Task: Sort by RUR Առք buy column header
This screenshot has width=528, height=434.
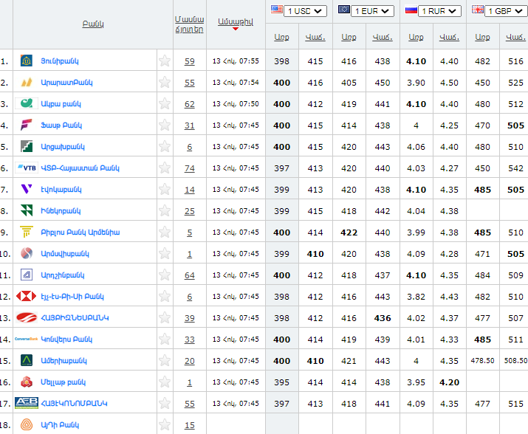Action: point(416,37)
